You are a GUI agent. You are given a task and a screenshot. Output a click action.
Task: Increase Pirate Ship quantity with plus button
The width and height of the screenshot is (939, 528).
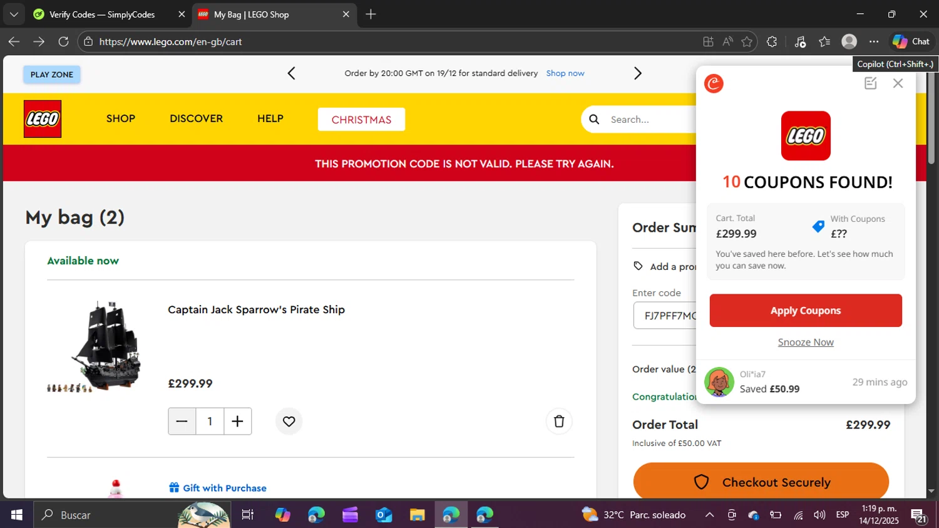(237, 422)
